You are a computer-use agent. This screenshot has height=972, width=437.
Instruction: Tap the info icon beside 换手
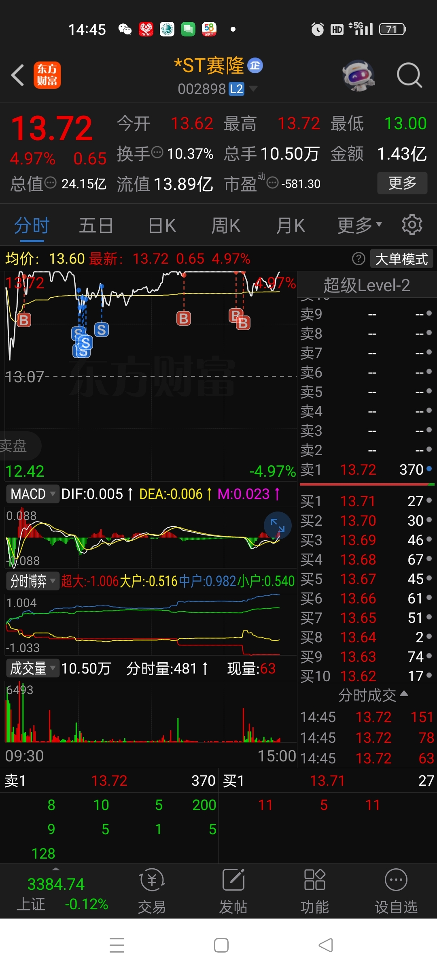[157, 152]
